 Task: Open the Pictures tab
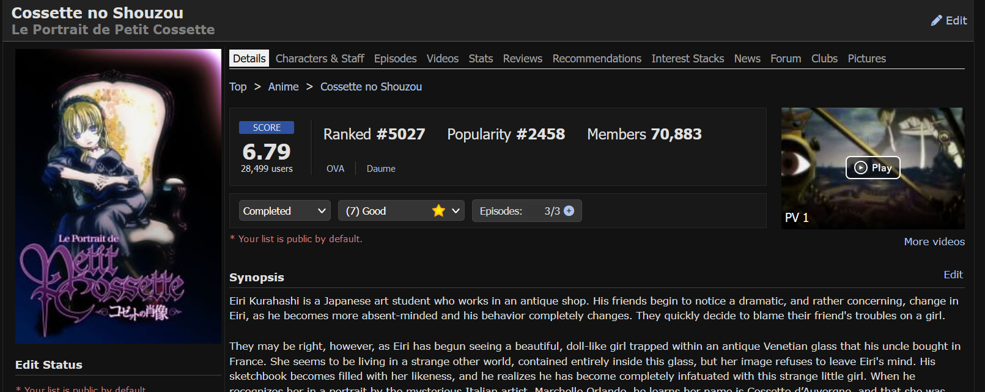[866, 59]
